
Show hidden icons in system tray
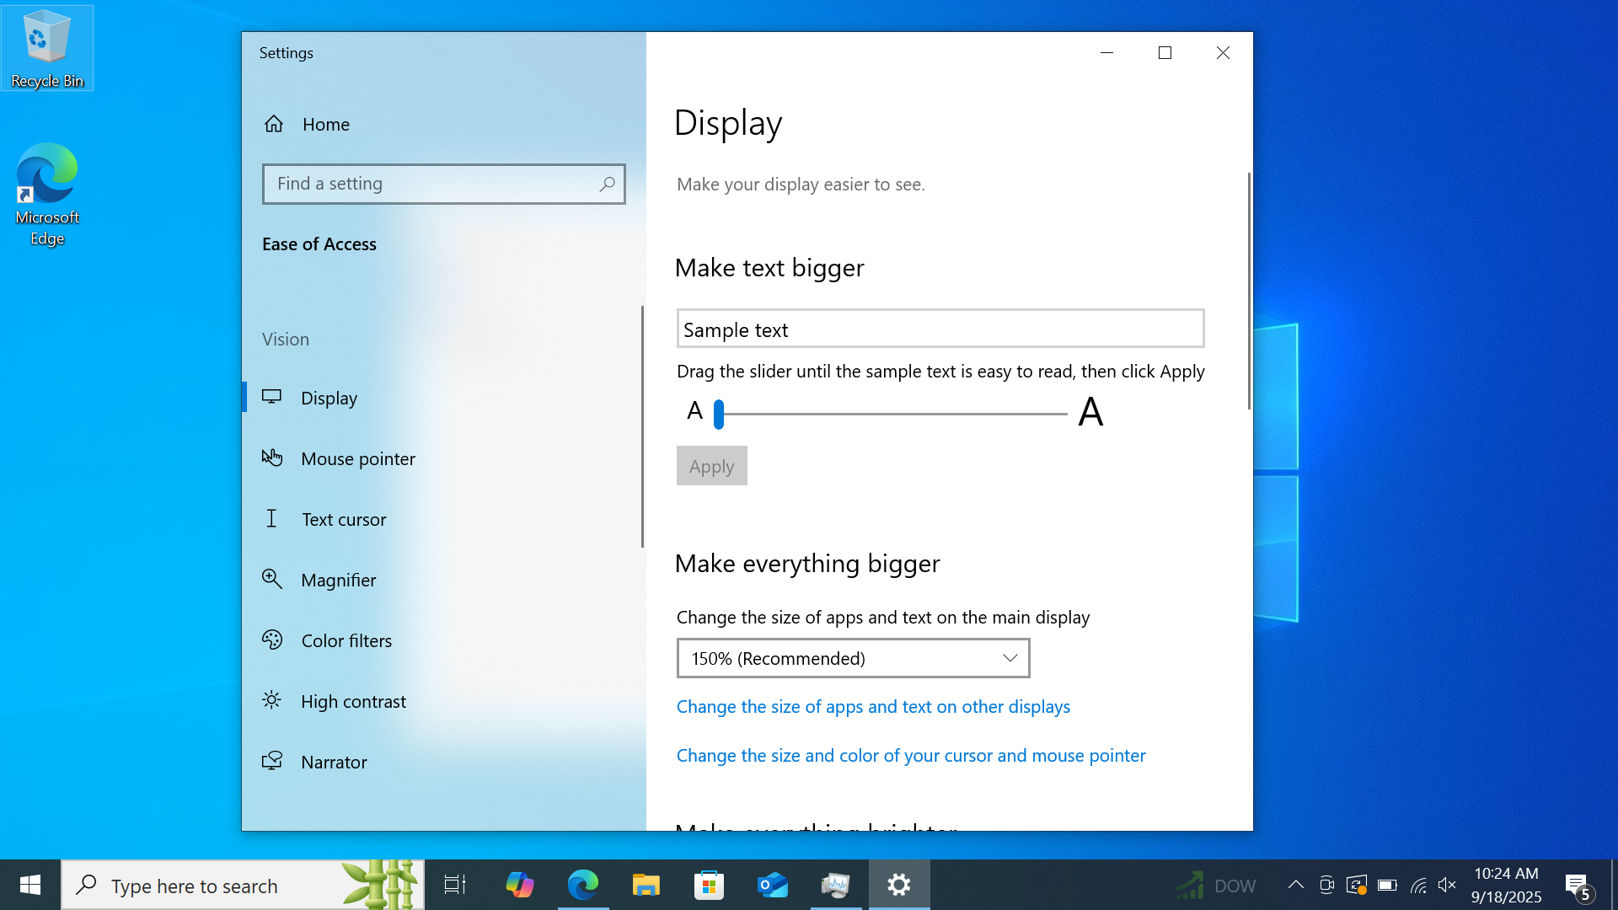pyautogui.click(x=1295, y=885)
